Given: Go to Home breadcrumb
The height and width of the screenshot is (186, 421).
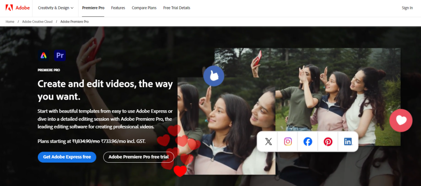Looking at the screenshot, I should [x=10, y=21].
